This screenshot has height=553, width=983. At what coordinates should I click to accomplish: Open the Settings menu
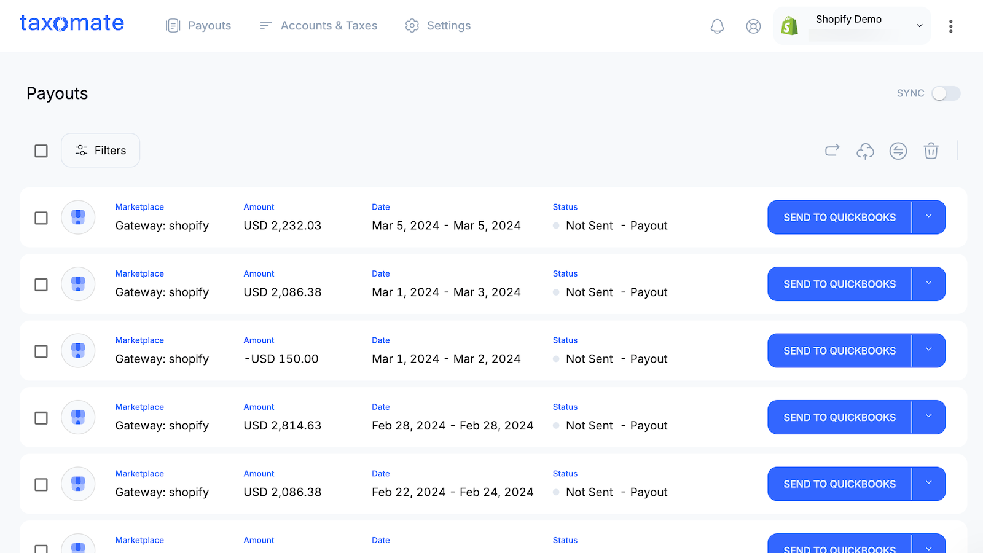448,26
